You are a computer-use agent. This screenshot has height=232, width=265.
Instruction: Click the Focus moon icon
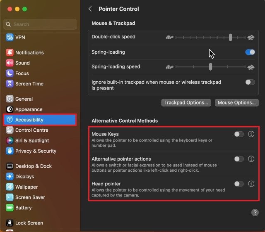(10, 73)
